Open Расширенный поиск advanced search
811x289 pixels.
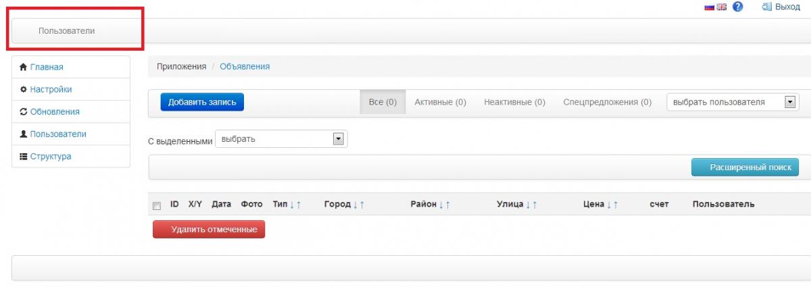[x=745, y=167]
